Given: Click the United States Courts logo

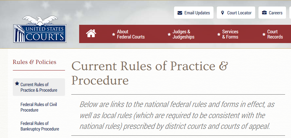Looking at the screenshot, I should (40, 29).
